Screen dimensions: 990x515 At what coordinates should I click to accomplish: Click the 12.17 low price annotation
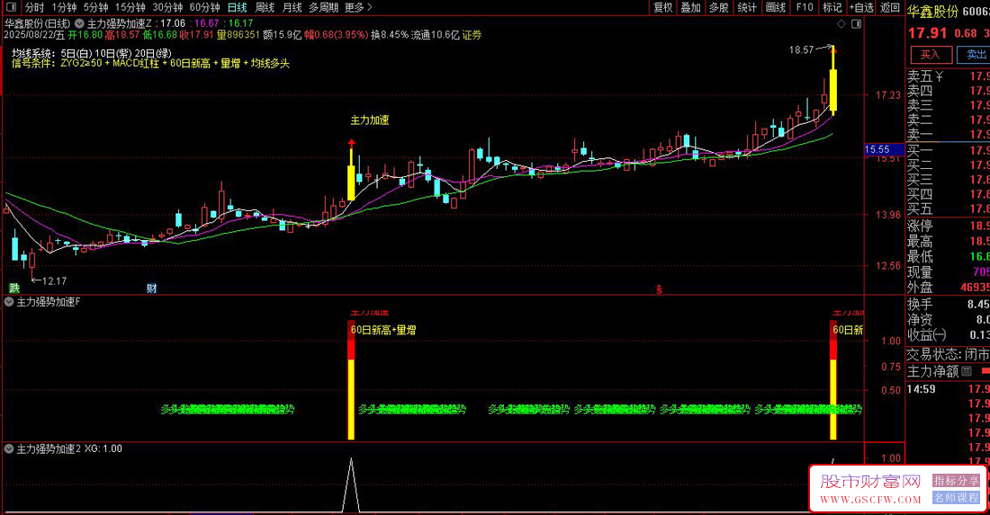(x=54, y=281)
